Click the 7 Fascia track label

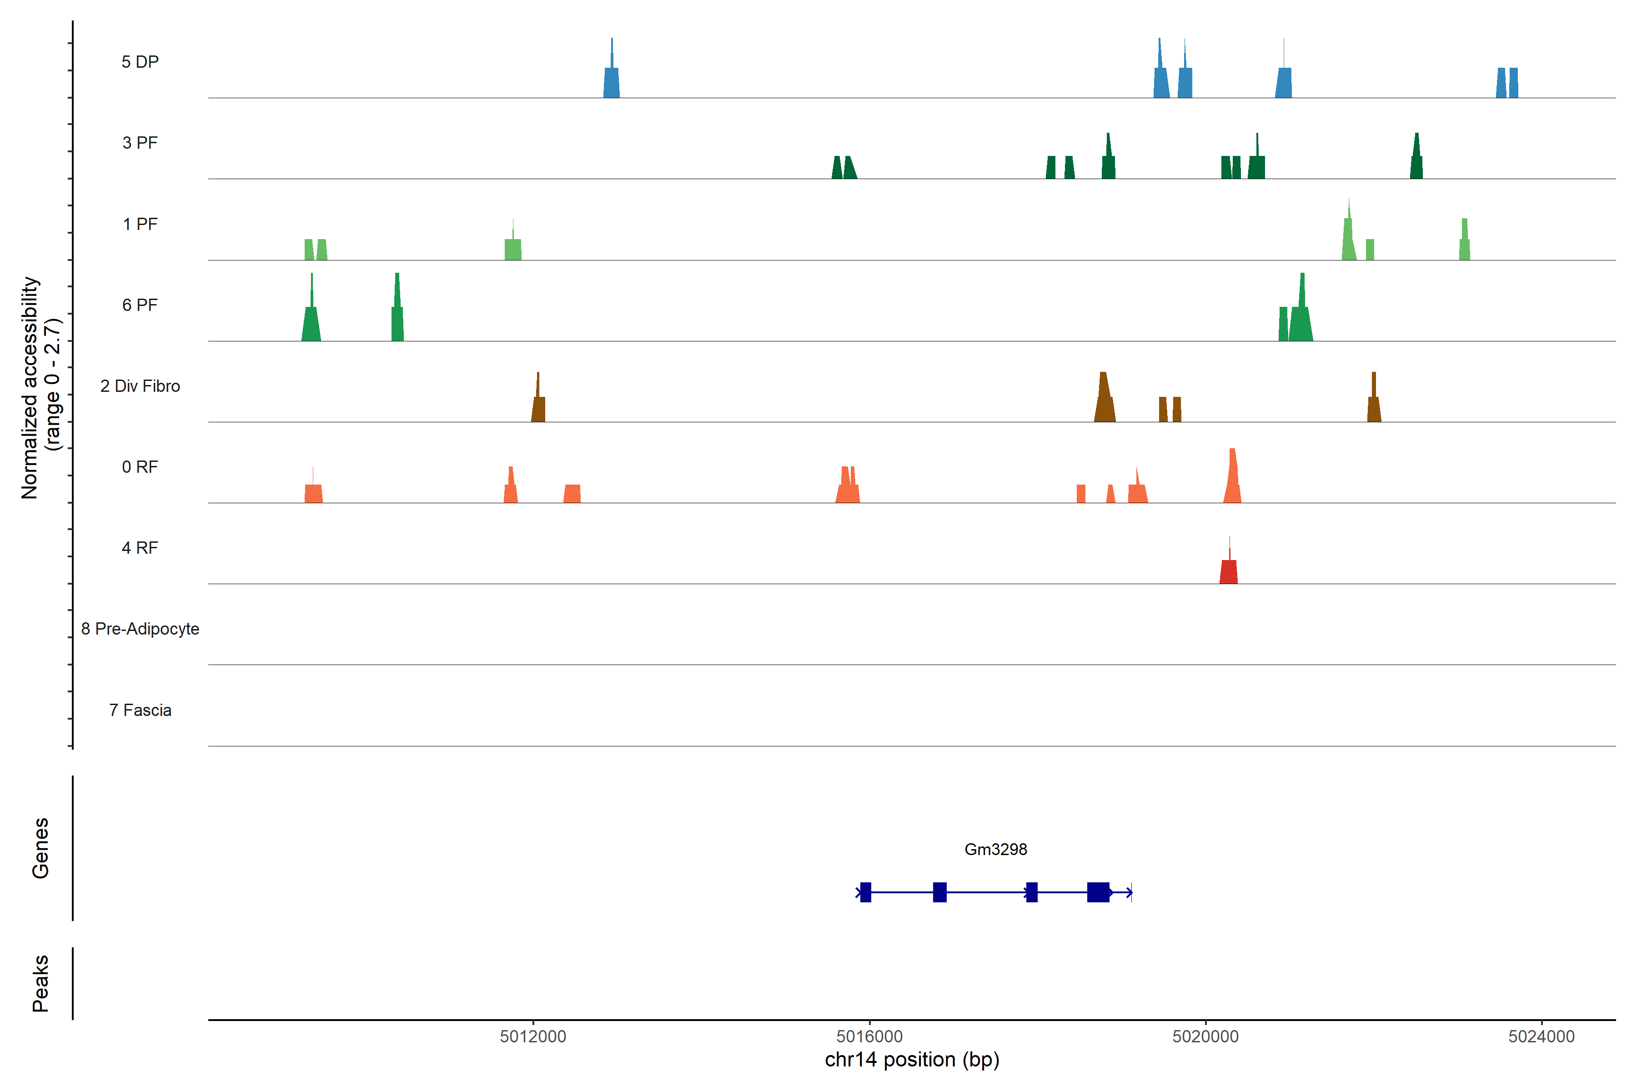pyautogui.click(x=140, y=710)
